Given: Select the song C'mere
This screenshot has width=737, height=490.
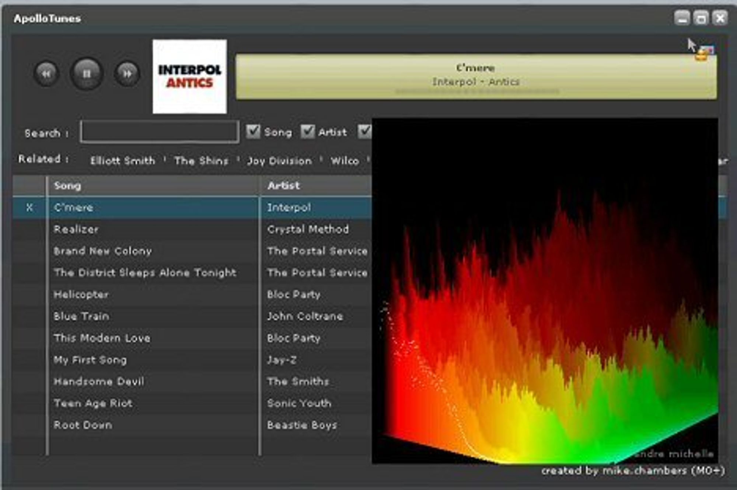Looking at the screenshot, I should click(x=73, y=208).
